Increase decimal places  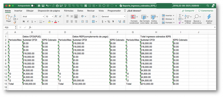point(120,22)
